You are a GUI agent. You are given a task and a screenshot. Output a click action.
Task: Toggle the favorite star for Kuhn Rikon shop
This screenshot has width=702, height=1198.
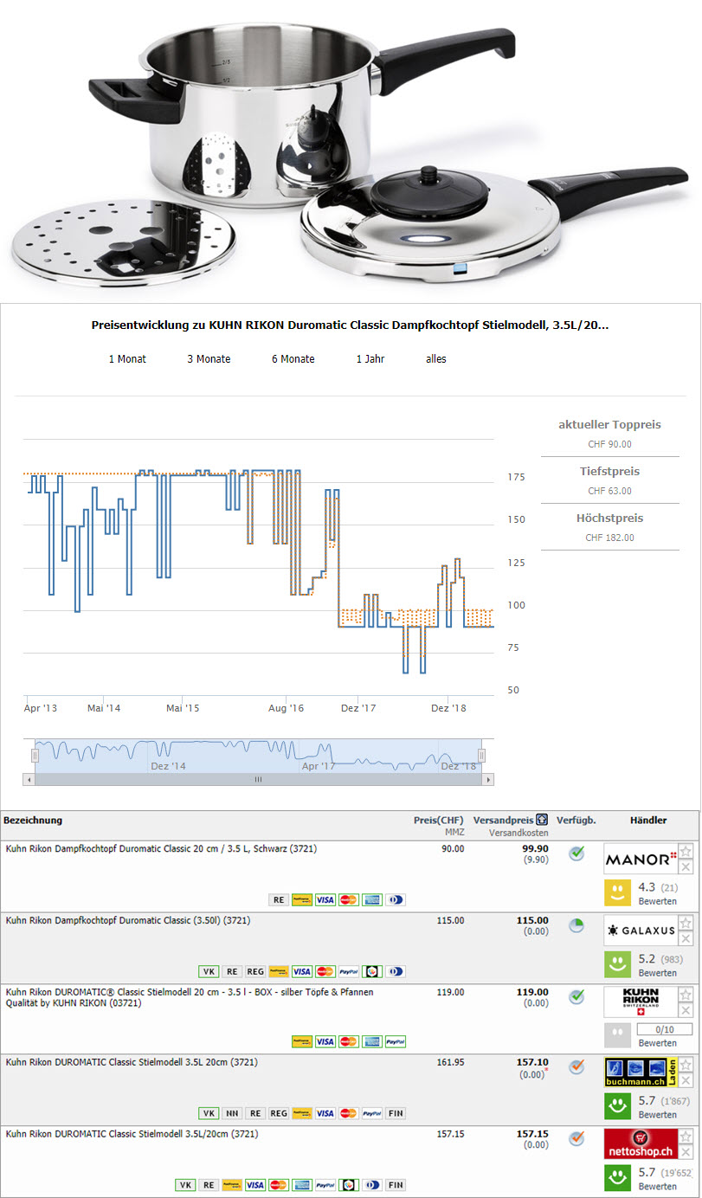(686, 994)
